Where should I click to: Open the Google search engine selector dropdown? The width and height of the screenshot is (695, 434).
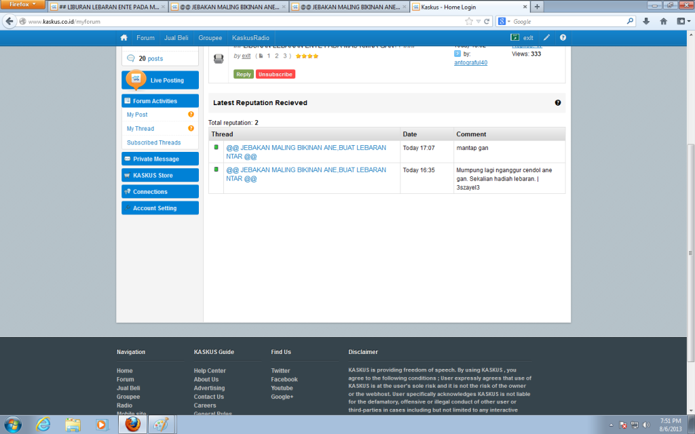(x=504, y=21)
